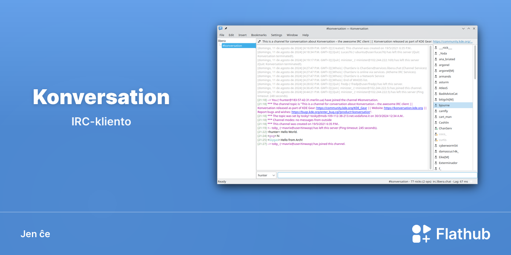Click the user icon beside camfly
The image size is (511, 255).
pyautogui.click(x=436, y=111)
